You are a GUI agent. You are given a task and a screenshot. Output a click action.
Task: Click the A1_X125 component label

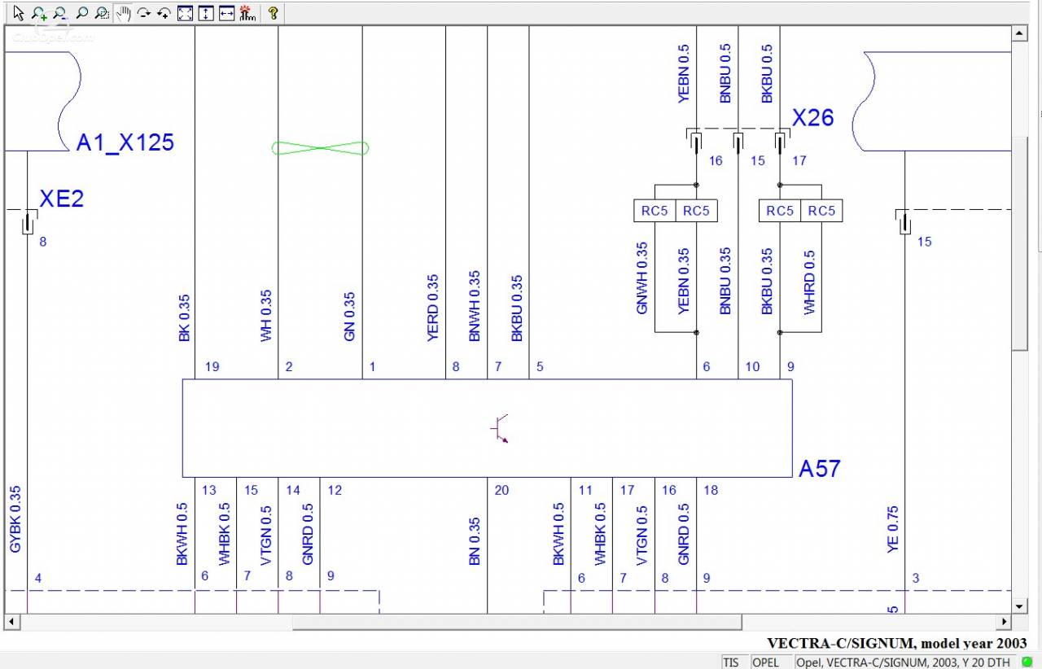[125, 142]
